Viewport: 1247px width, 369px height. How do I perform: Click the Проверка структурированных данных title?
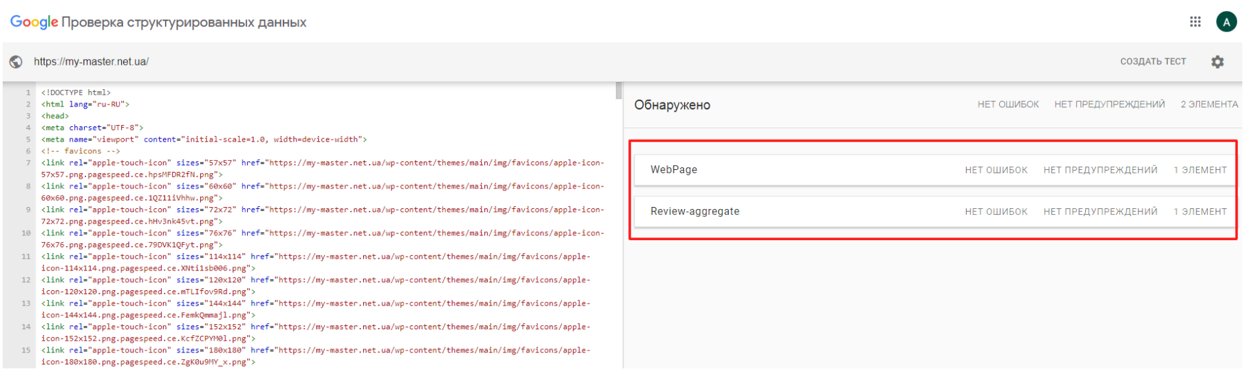click(184, 22)
